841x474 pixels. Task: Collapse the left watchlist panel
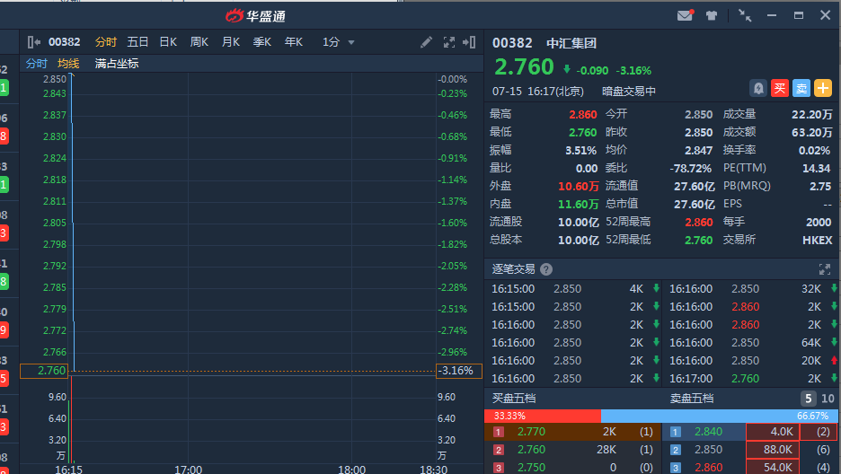pyautogui.click(x=34, y=42)
